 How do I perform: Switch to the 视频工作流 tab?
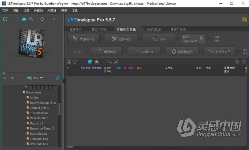coord(178,30)
